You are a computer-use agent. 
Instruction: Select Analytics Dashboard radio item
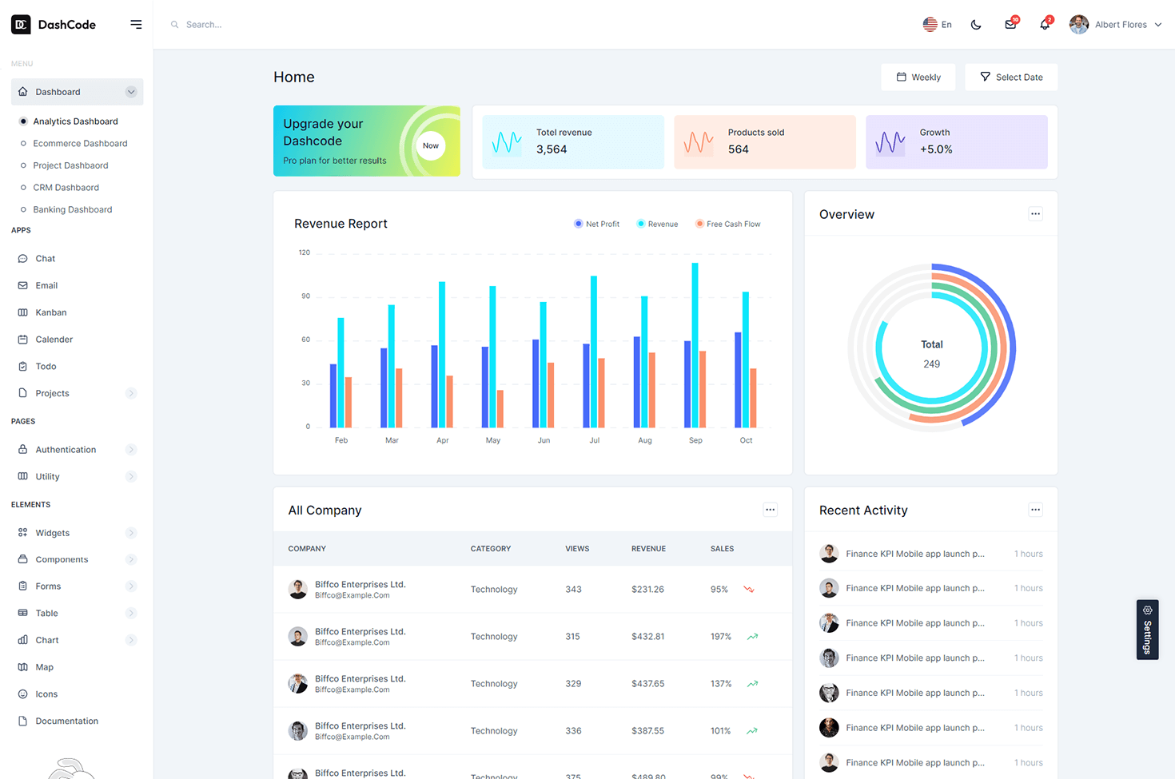click(x=75, y=121)
